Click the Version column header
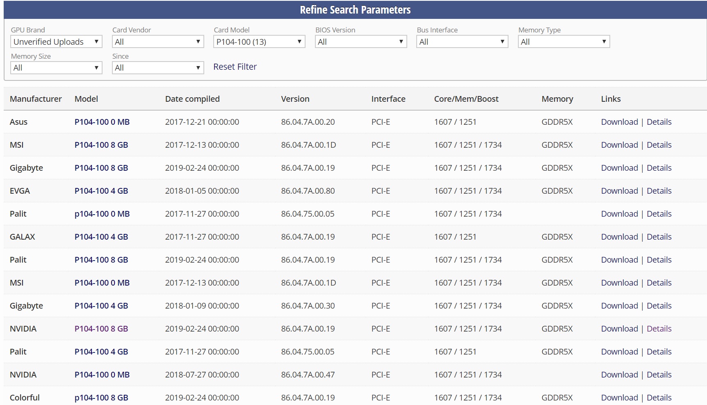 point(295,99)
